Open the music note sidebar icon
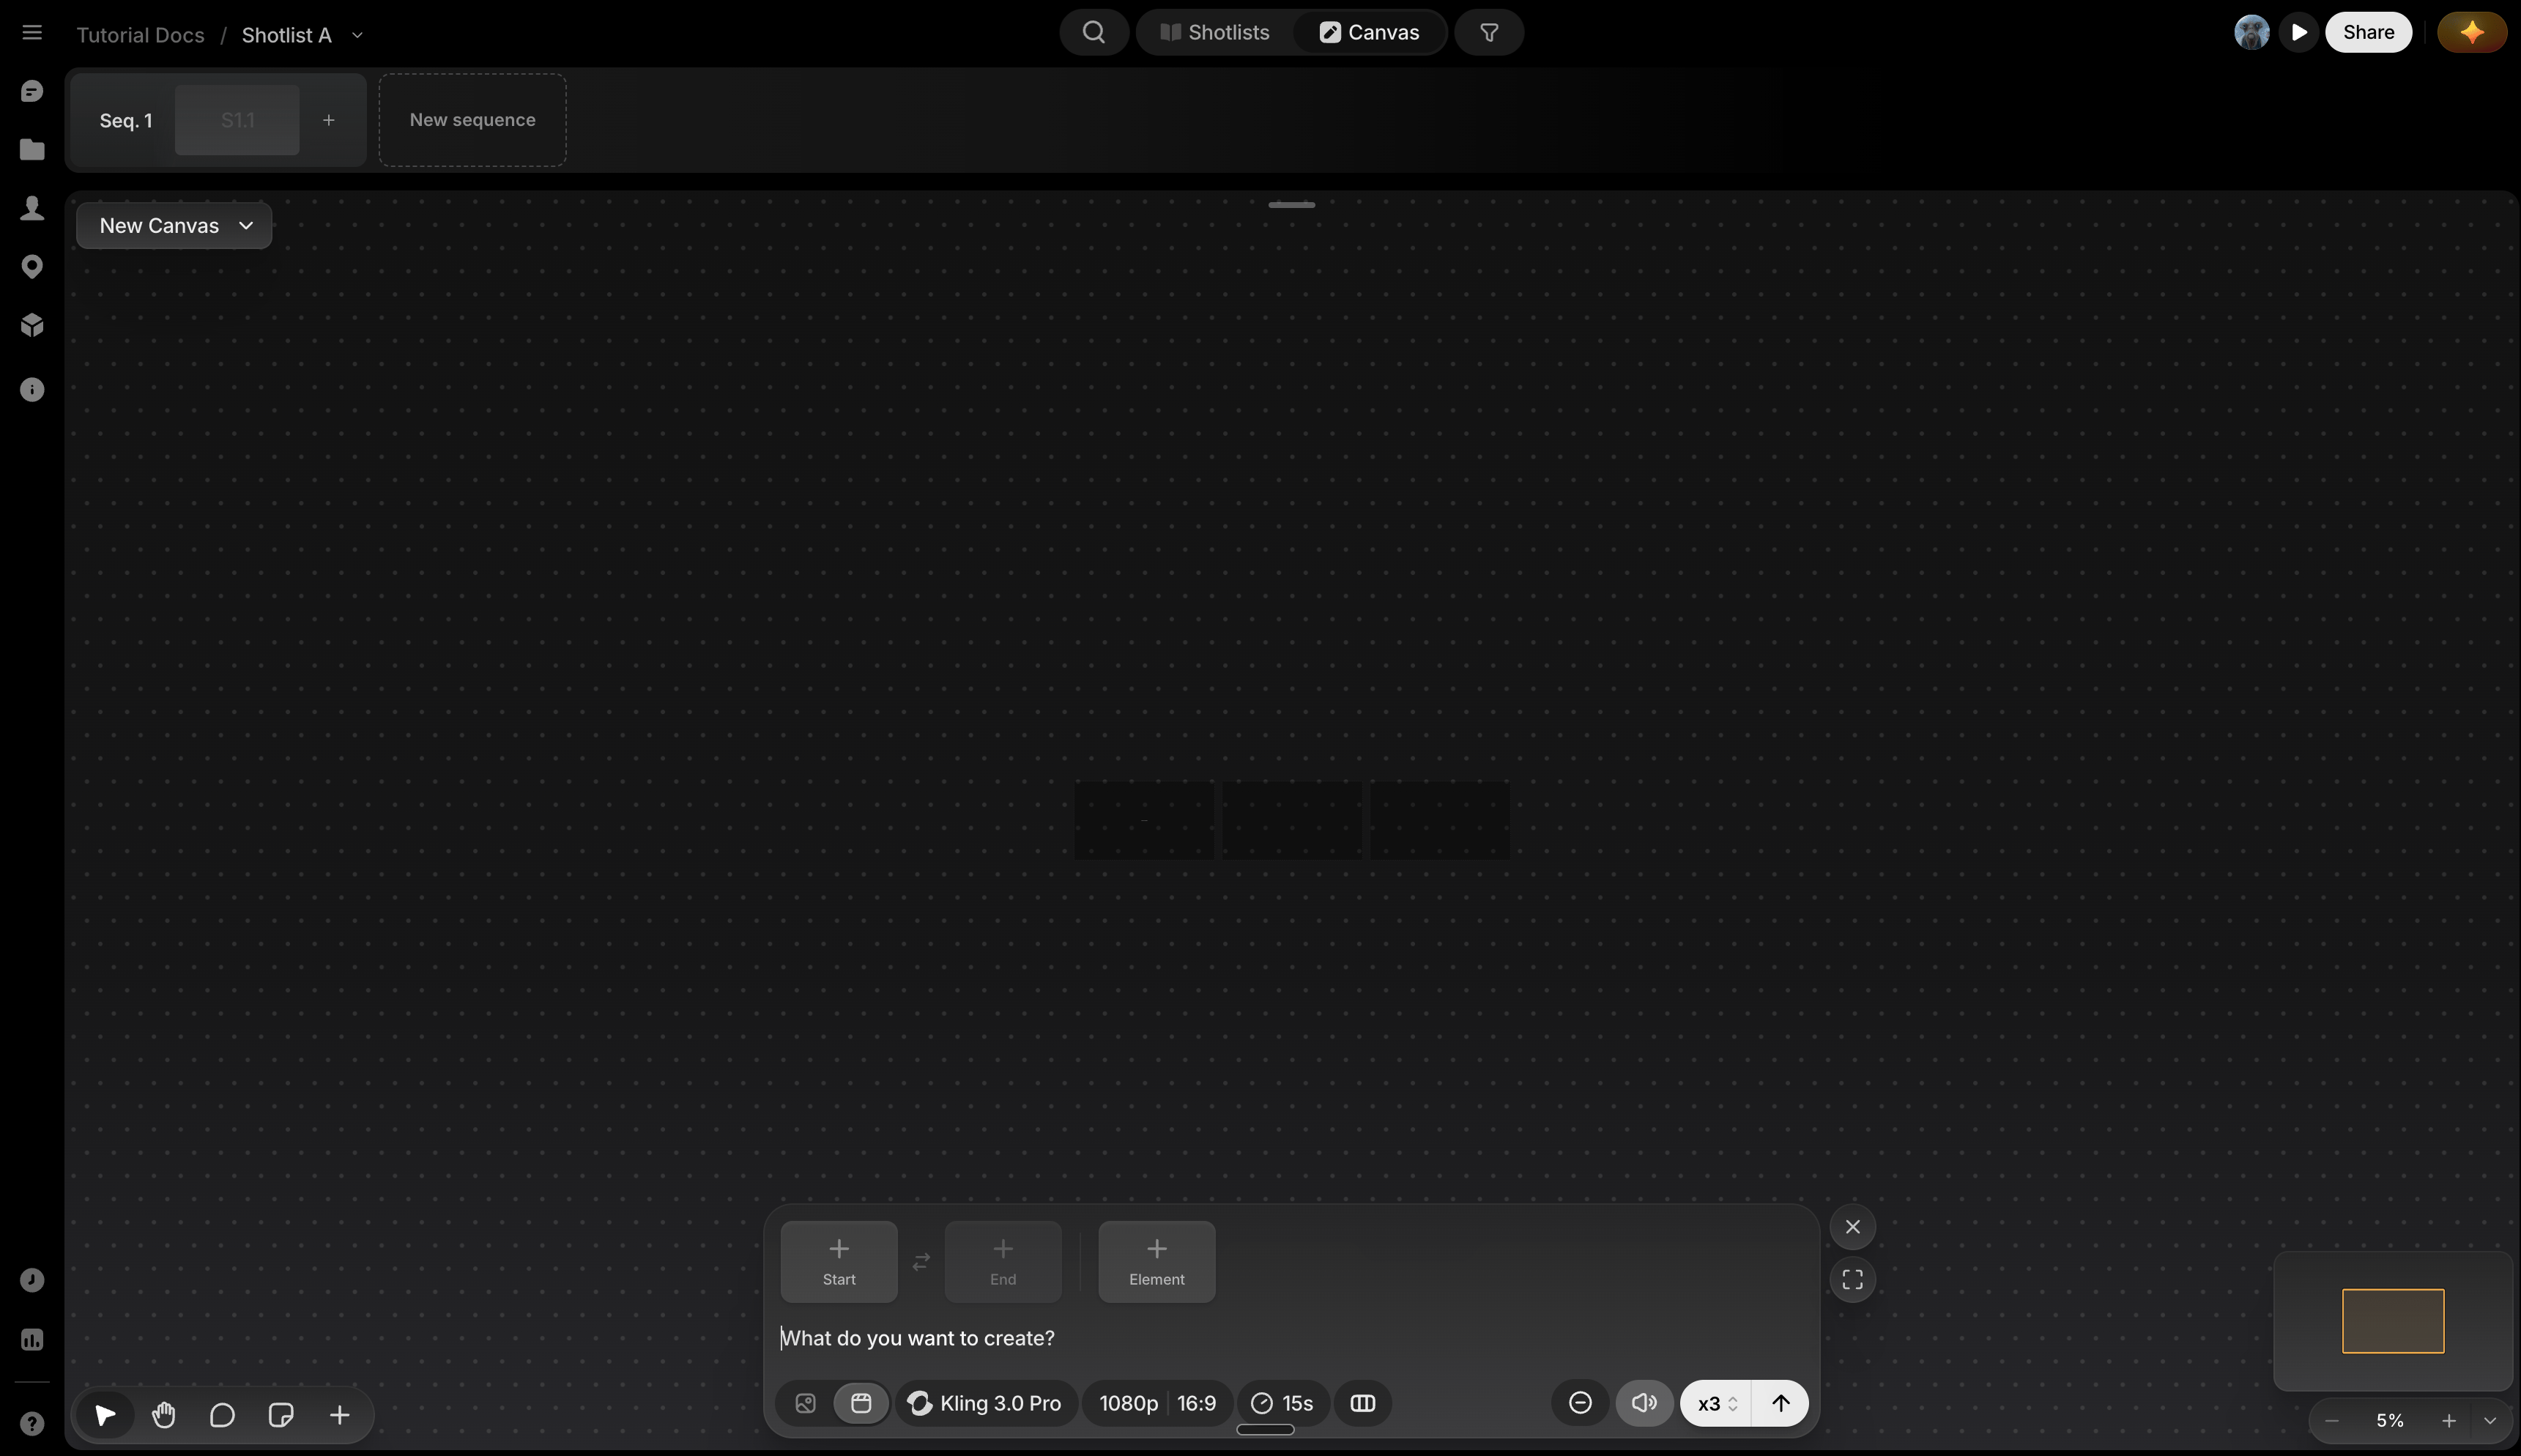This screenshot has width=2521, height=1456. click(32, 1281)
